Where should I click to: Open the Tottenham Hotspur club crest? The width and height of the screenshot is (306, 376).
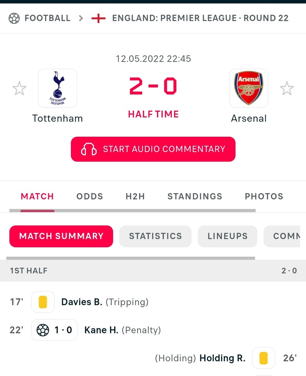coord(58,88)
